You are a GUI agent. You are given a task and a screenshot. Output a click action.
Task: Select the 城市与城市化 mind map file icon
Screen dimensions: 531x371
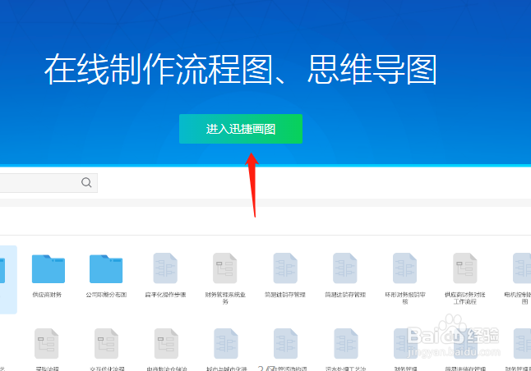226,344
